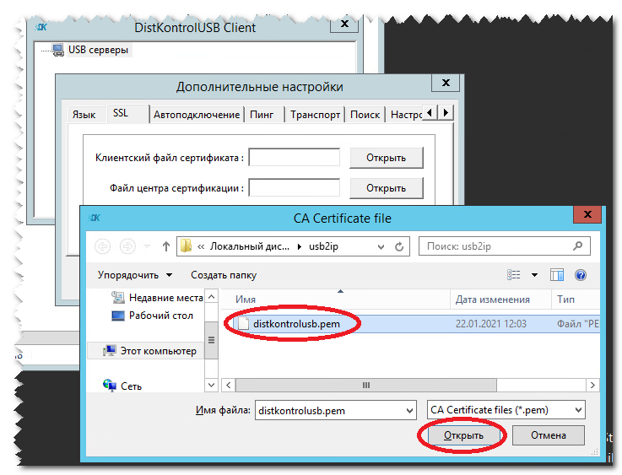Screen dimensions: 622x475
Task: Click Открыть next to Клиентский файл сертификата
Action: 386,158
